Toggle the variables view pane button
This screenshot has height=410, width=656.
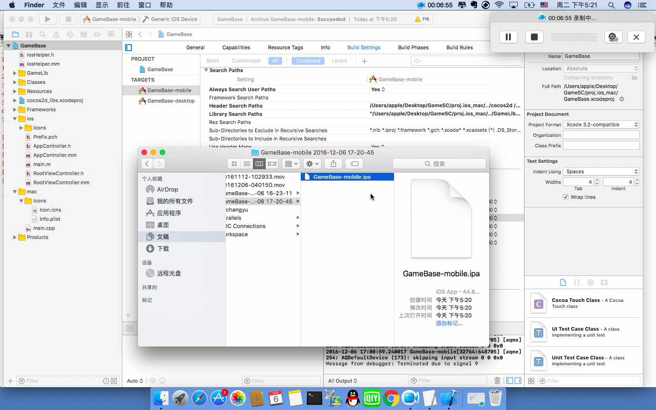510,380
